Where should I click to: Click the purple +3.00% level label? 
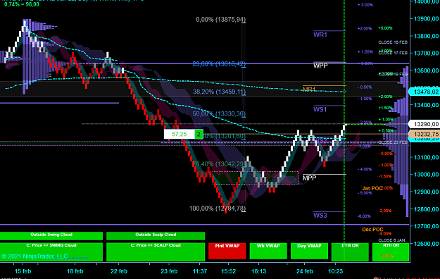pos(365,5)
